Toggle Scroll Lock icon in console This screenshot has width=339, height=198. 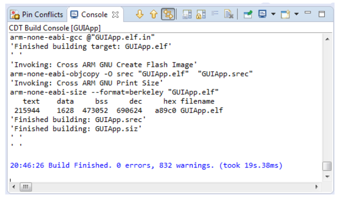click(x=201, y=14)
